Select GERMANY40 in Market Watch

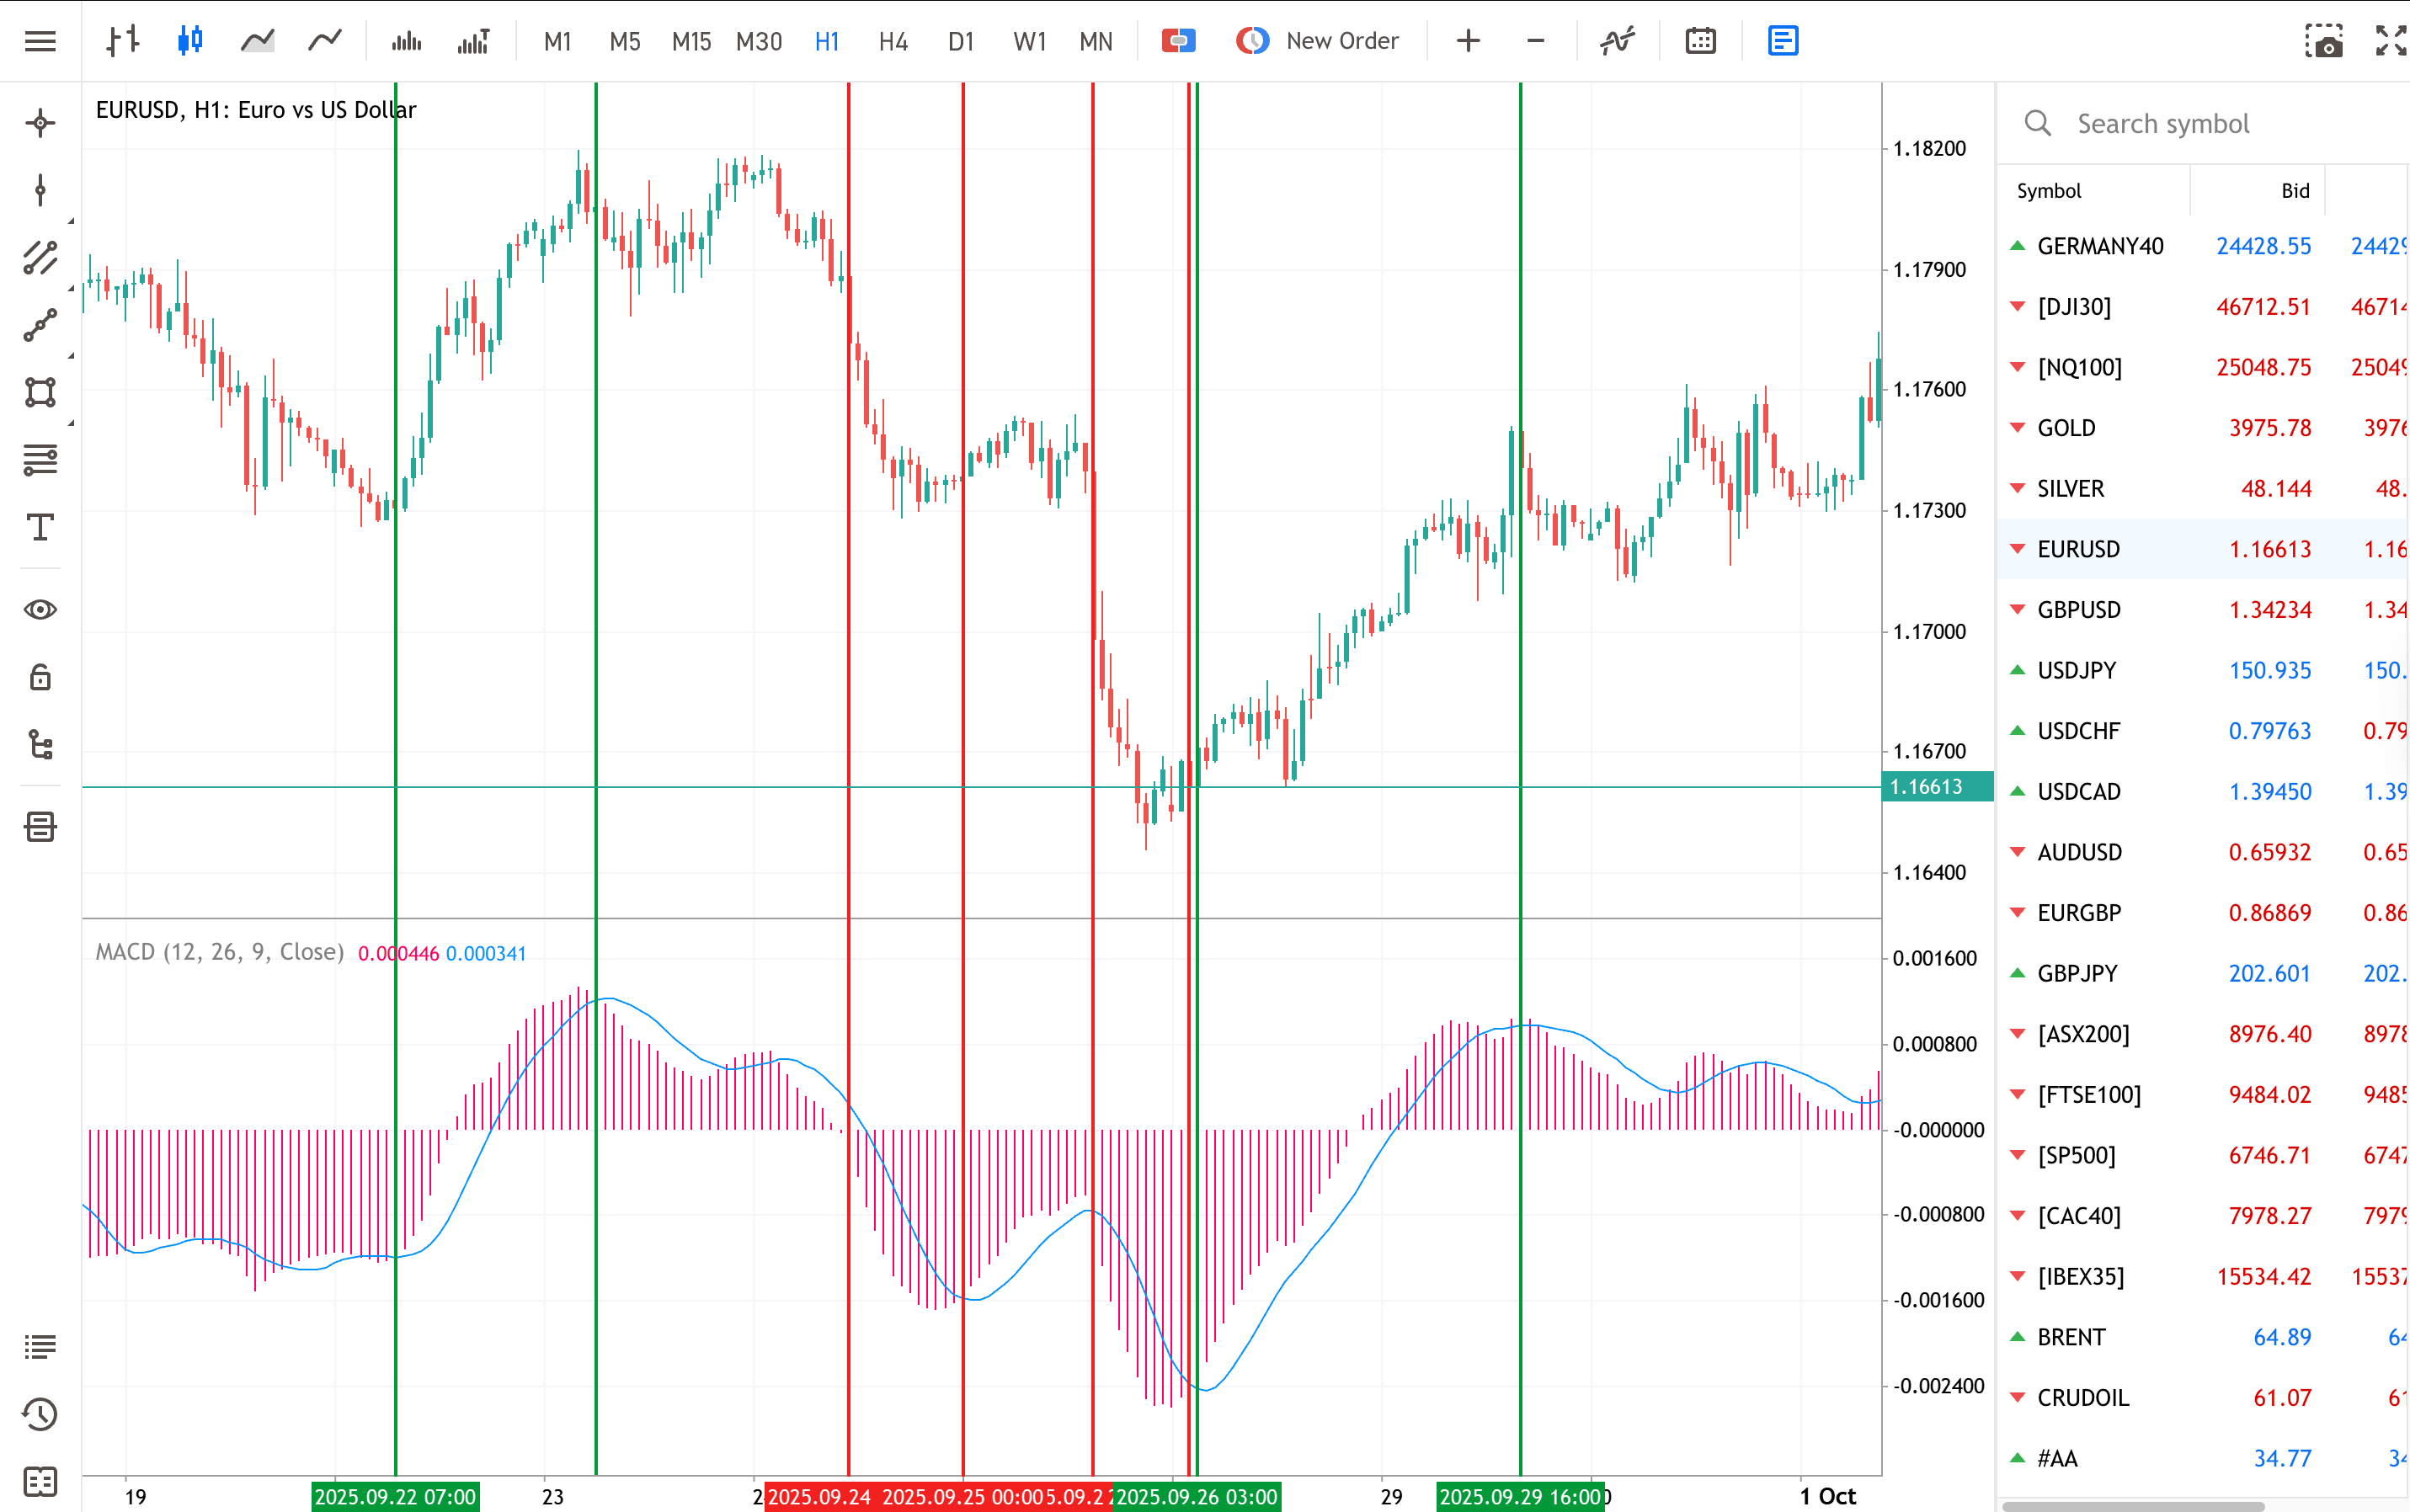coord(2204,246)
